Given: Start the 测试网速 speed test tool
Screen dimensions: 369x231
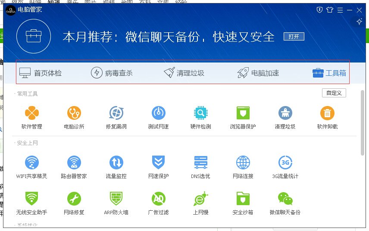Looking at the screenshot, I should 158,117.
